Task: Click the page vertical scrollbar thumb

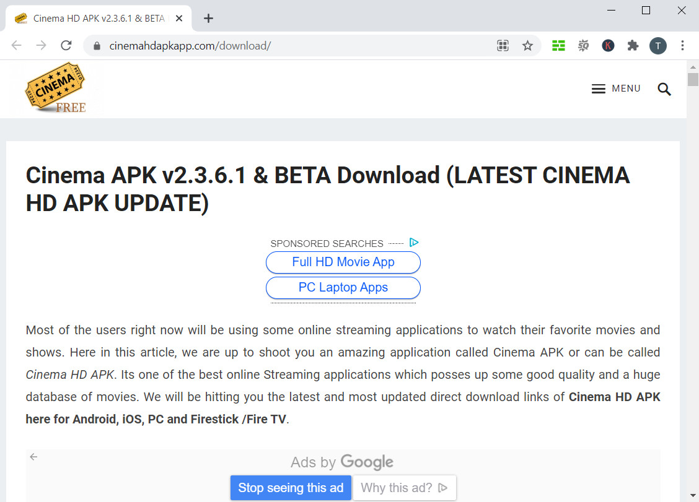Action: coord(693,79)
